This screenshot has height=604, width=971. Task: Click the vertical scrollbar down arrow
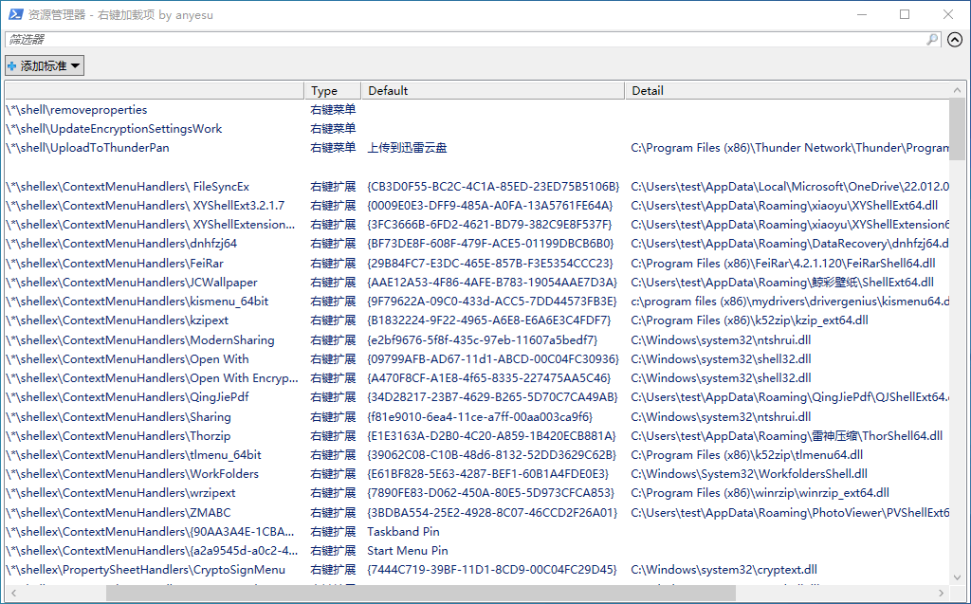tap(958, 577)
